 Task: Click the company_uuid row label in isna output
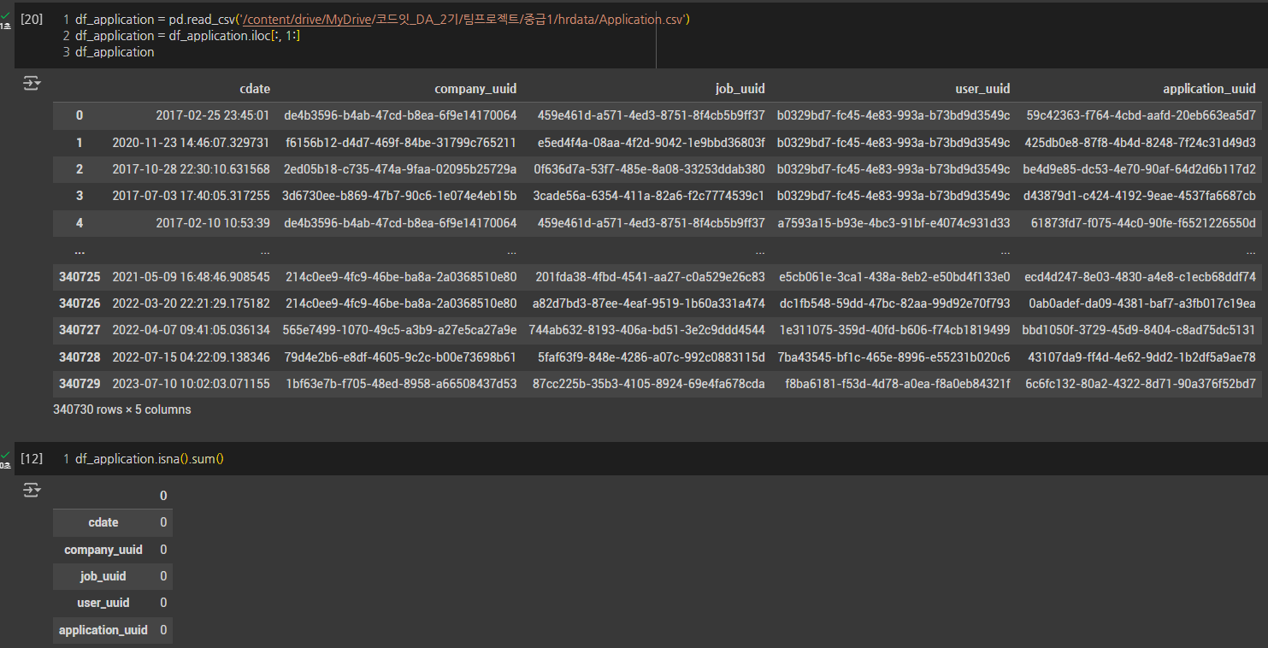click(x=103, y=550)
